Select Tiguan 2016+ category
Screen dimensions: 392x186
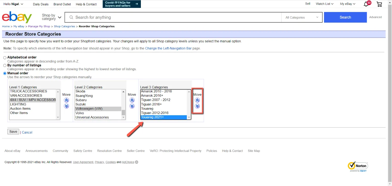(164, 104)
